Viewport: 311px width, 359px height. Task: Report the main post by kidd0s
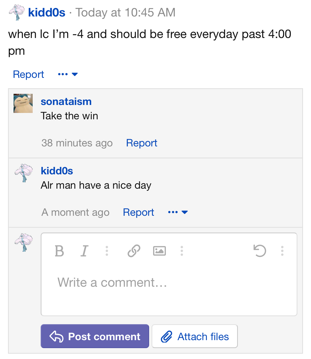(28, 74)
